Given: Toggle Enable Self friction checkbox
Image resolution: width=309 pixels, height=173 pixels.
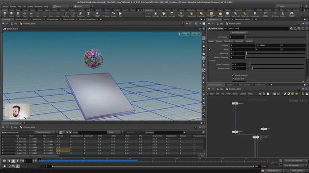Looking at the screenshot, I should pyautogui.click(x=233, y=79).
